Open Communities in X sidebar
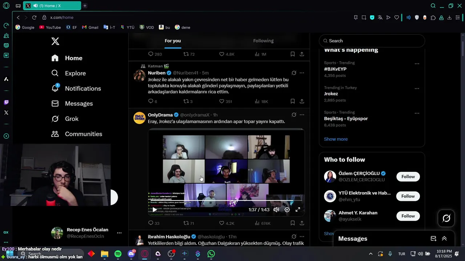This screenshot has width=465, height=261. point(77,134)
